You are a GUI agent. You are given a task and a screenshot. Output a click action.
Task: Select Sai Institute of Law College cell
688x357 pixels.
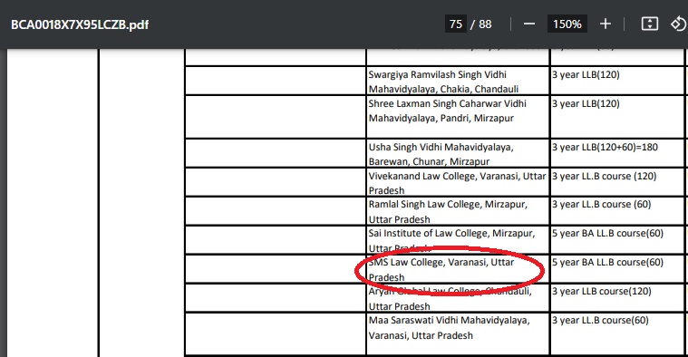click(458, 240)
